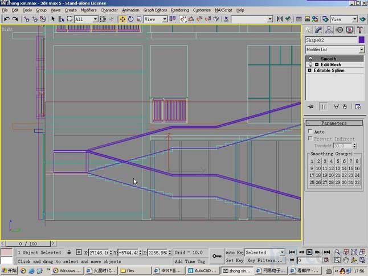
Task: Switch to the Create command panel
Action: (308, 30)
